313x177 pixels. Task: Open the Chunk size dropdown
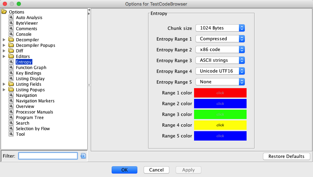220,28
